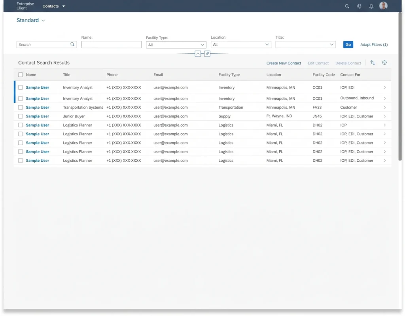This screenshot has width=405, height=316.
Task: Open the user profile avatar
Action: pyautogui.click(x=383, y=6)
